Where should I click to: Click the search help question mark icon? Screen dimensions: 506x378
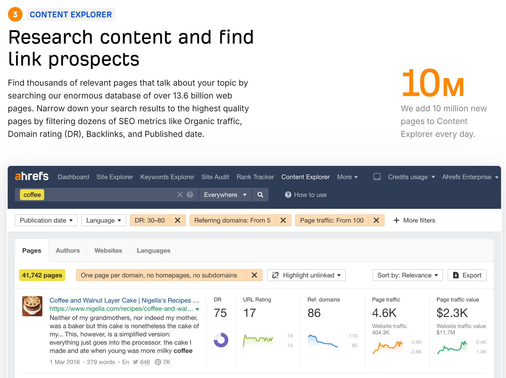(x=190, y=195)
